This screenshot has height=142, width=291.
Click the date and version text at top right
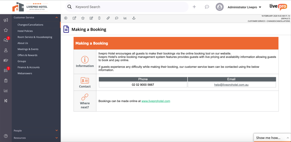(x=276, y=16)
